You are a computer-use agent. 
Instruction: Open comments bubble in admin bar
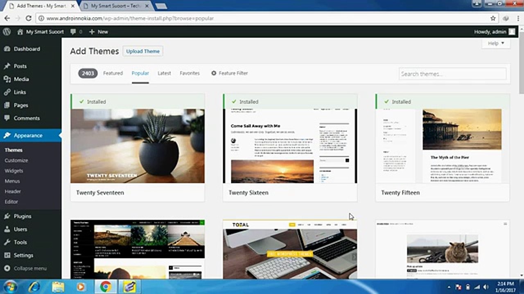(76, 31)
